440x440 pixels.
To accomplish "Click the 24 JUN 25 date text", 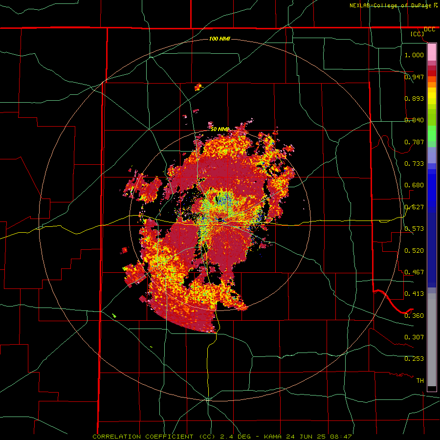I will pyautogui.click(x=306, y=437).
